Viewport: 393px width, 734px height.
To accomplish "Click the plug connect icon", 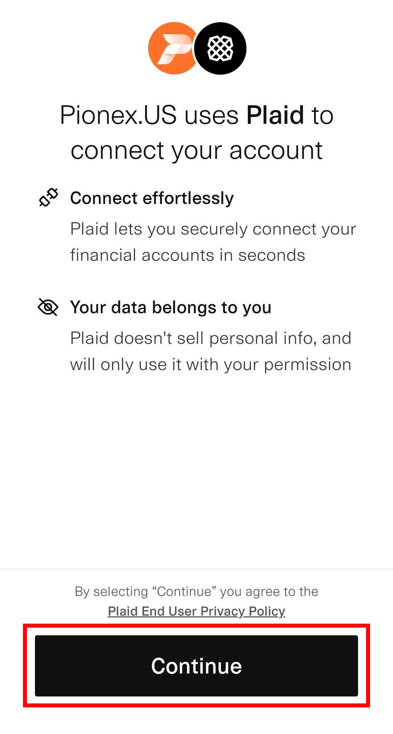I will click(x=48, y=197).
